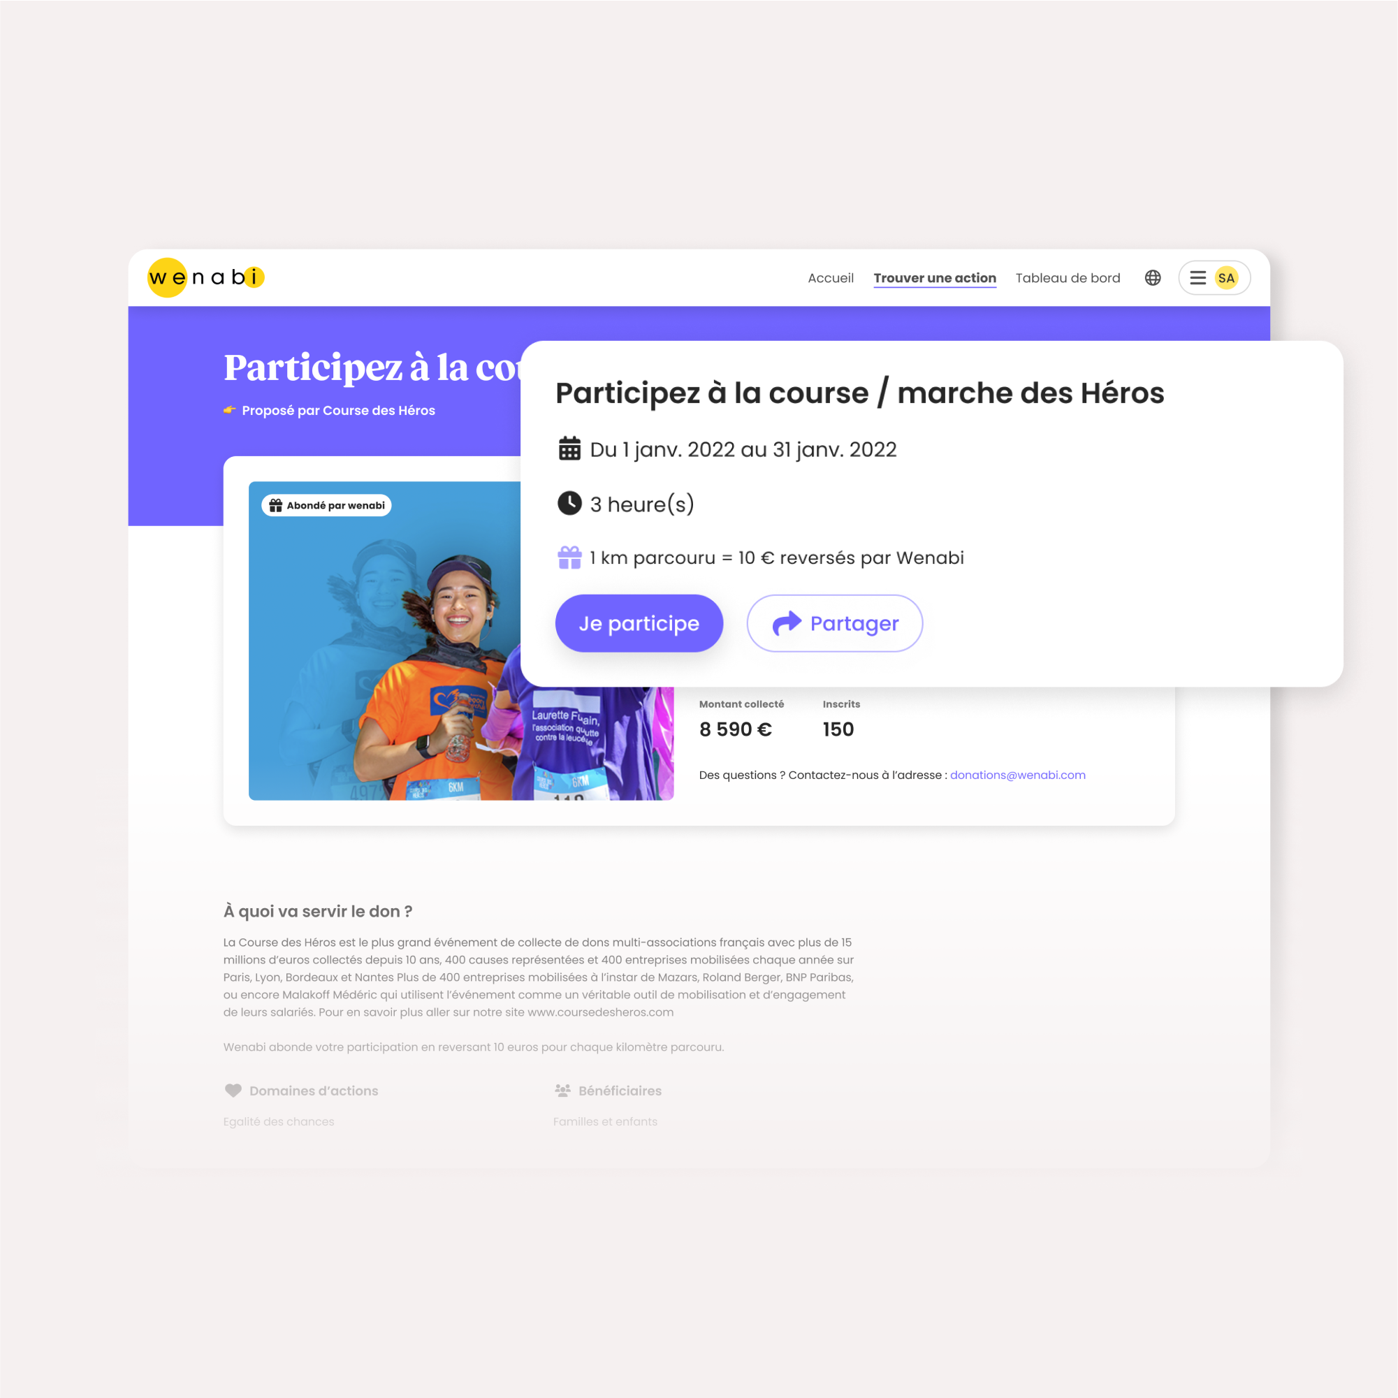Viewport: 1398px width, 1398px height.
Task: Click the SA user avatar
Action: point(1227,278)
